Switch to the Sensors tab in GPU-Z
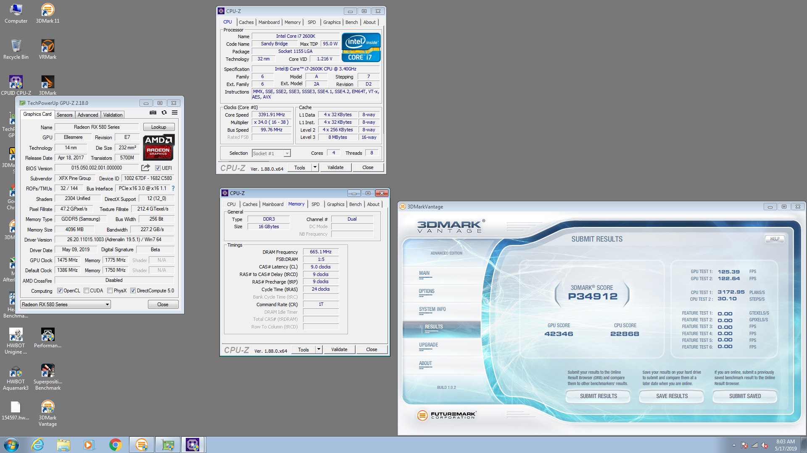 [x=65, y=115]
